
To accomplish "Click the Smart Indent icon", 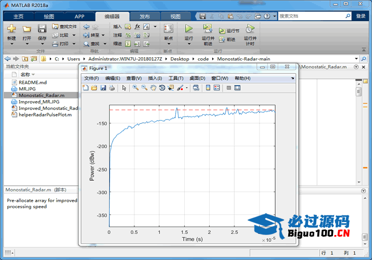I will pos(128,44).
